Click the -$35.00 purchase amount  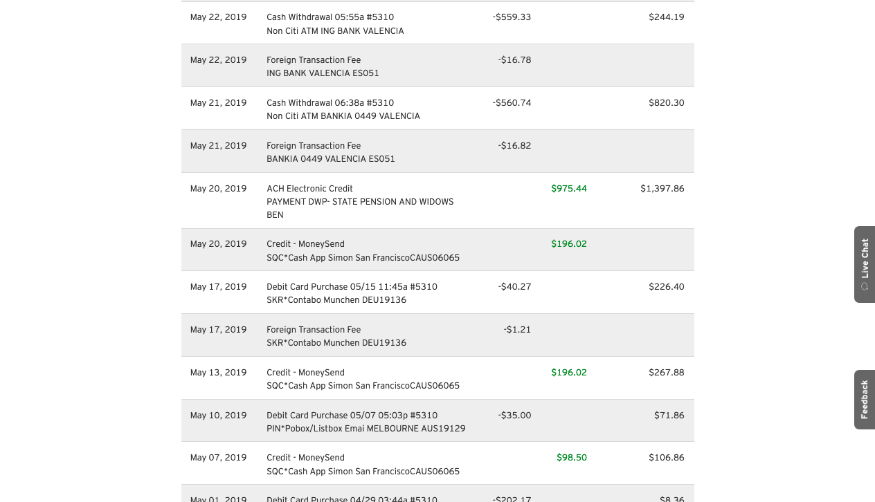[514, 416]
